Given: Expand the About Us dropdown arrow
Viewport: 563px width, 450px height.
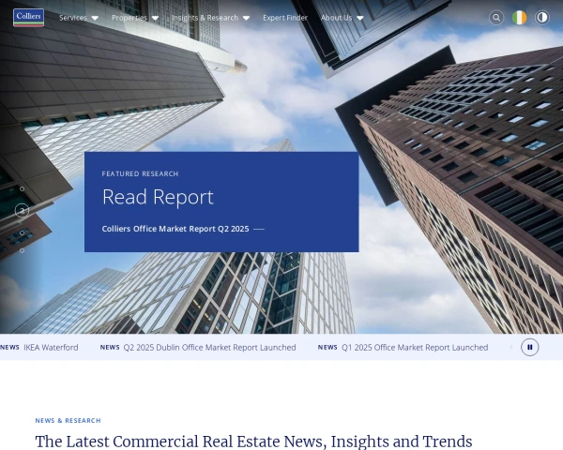Looking at the screenshot, I should click(360, 18).
